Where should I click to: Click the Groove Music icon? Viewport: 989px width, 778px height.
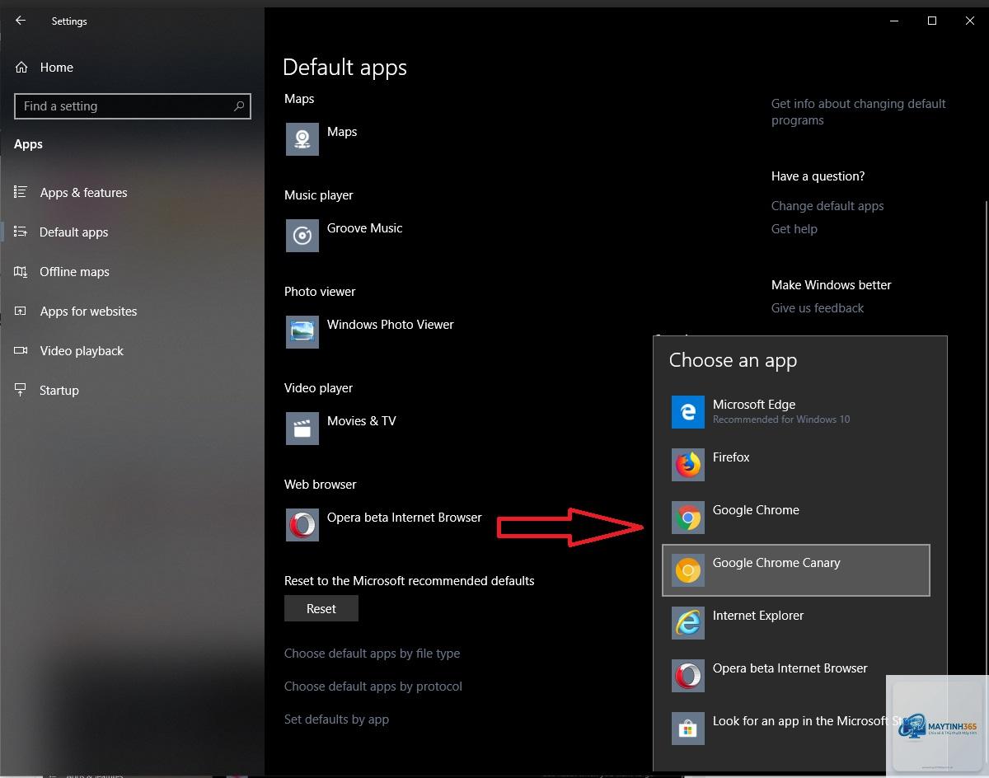(x=302, y=236)
